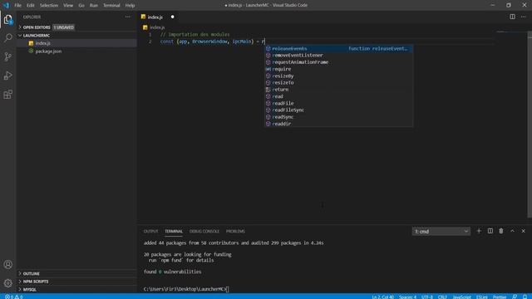Switch to the Terminal panel tab
This screenshot has height=299, width=532.
pos(174,231)
